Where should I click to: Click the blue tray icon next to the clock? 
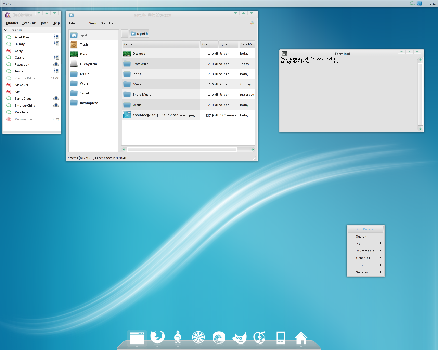(x=419, y=3)
